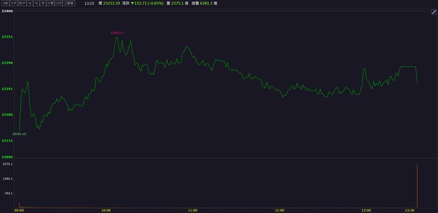Viewport: 438px width, 213px height.
Task: Click the volume value 2375.1
Action: (177, 4)
